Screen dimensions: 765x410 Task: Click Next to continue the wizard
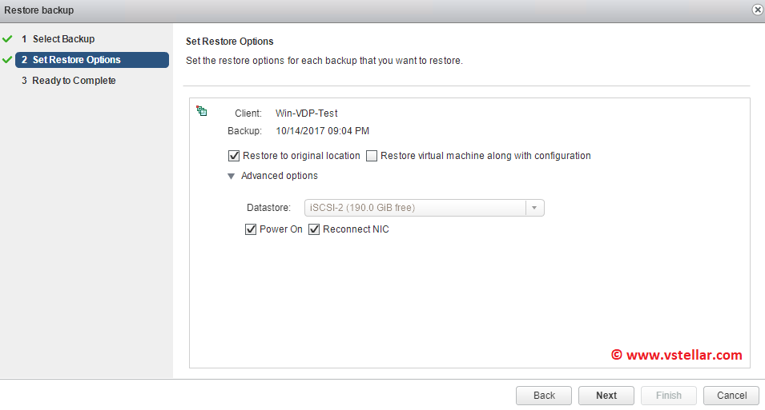click(x=606, y=395)
